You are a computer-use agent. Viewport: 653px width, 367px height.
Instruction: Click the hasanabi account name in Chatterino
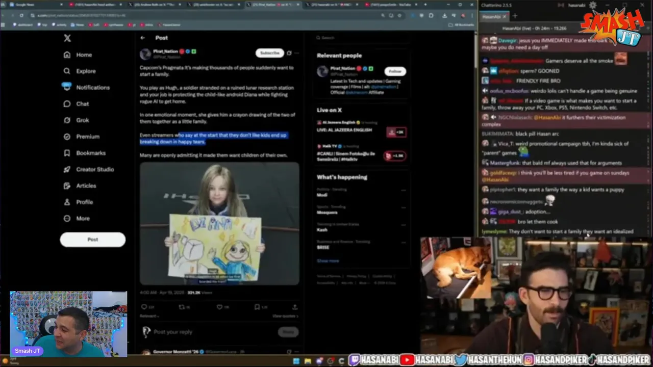click(576, 5)
